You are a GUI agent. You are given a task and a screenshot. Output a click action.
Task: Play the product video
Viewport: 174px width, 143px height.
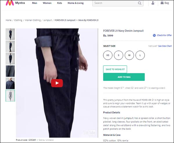(x=57, y=83)
